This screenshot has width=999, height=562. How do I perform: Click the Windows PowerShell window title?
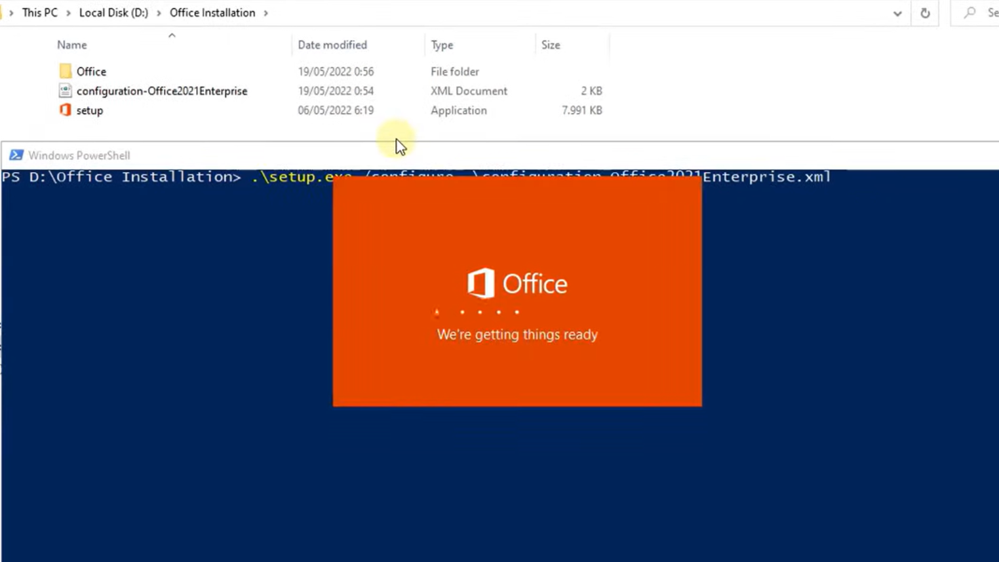tap(79, 155)
